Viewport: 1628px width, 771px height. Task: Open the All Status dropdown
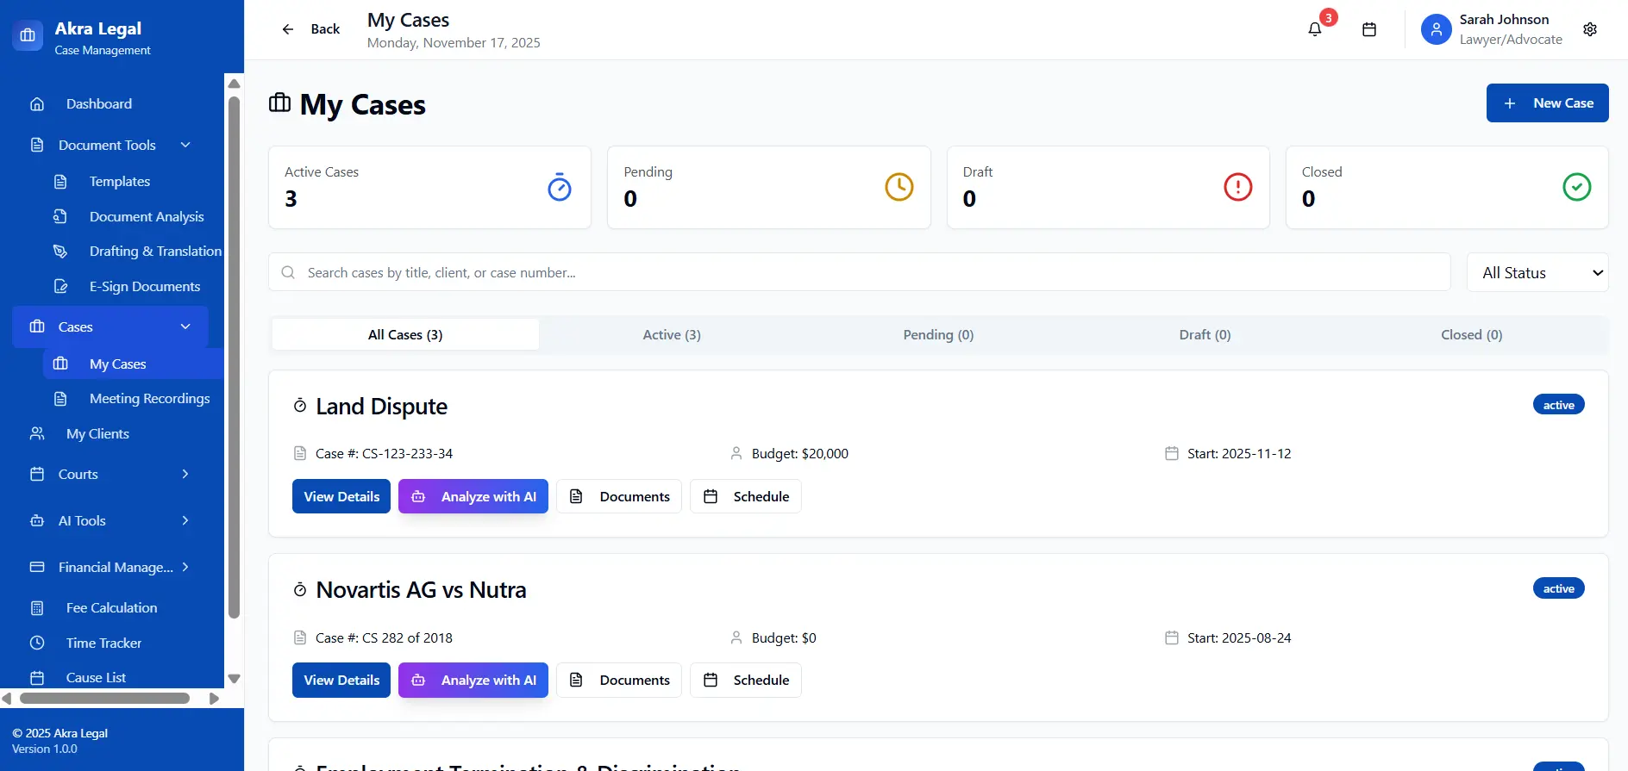(1537, 273)
